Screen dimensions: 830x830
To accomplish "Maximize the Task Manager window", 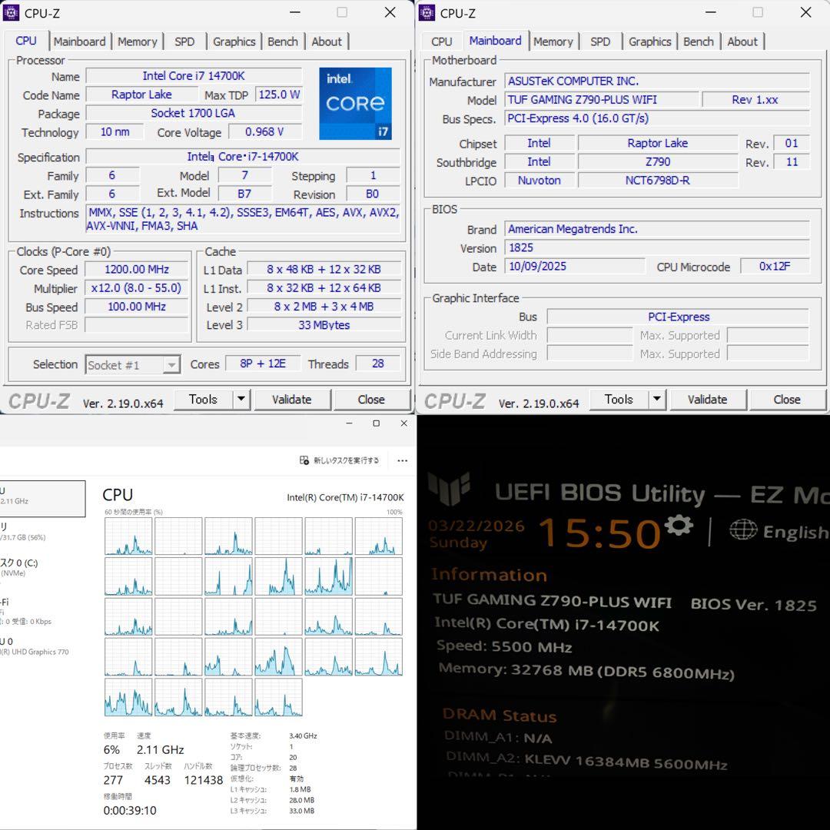I will tap(377, 423).
